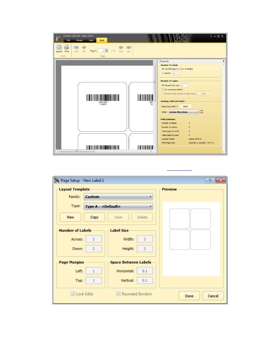Toggle the Rounded Borders checkbox
Viewport: 276px width, 358px height.
coord(119,294)
